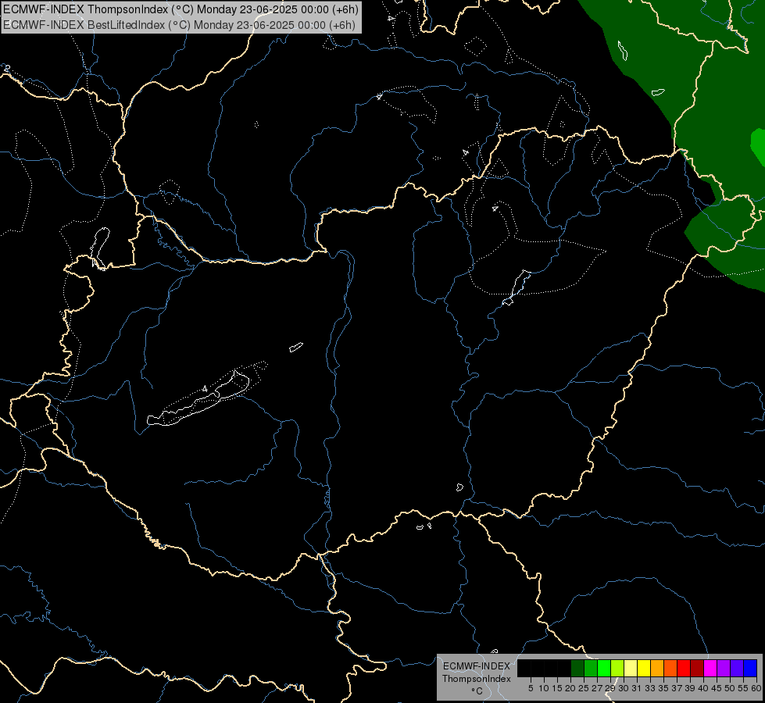Click the bright green 27-29 legend swatch
The image size is (765, 703).
604,668
